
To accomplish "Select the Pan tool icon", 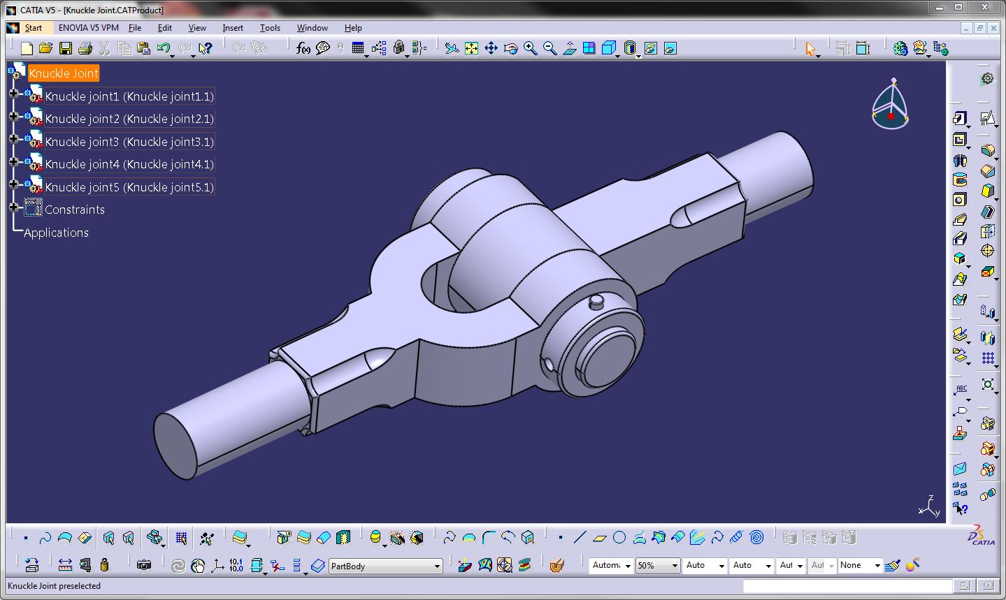I will 491,48.
